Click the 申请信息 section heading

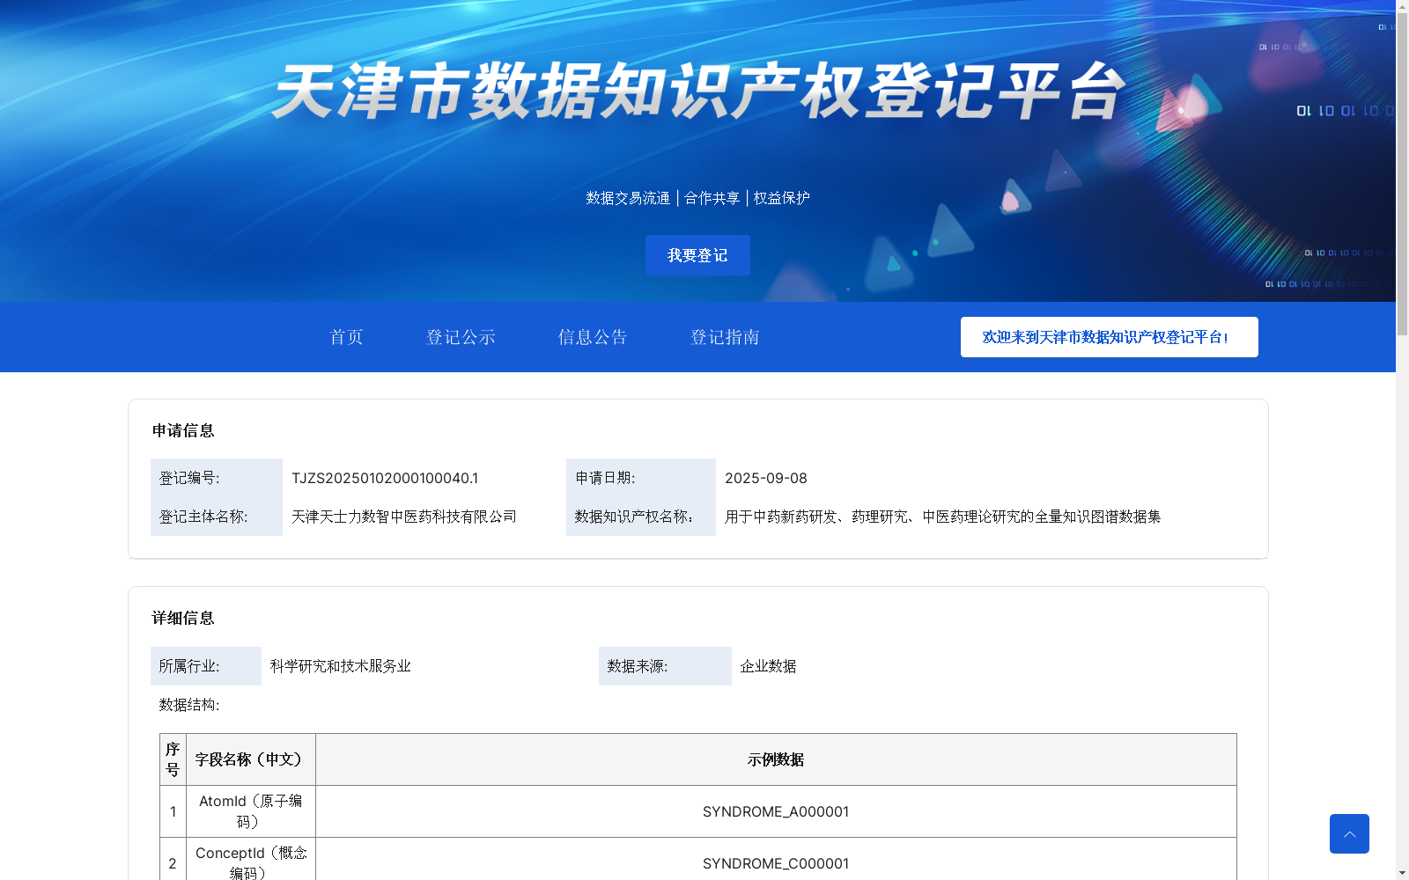183,430
